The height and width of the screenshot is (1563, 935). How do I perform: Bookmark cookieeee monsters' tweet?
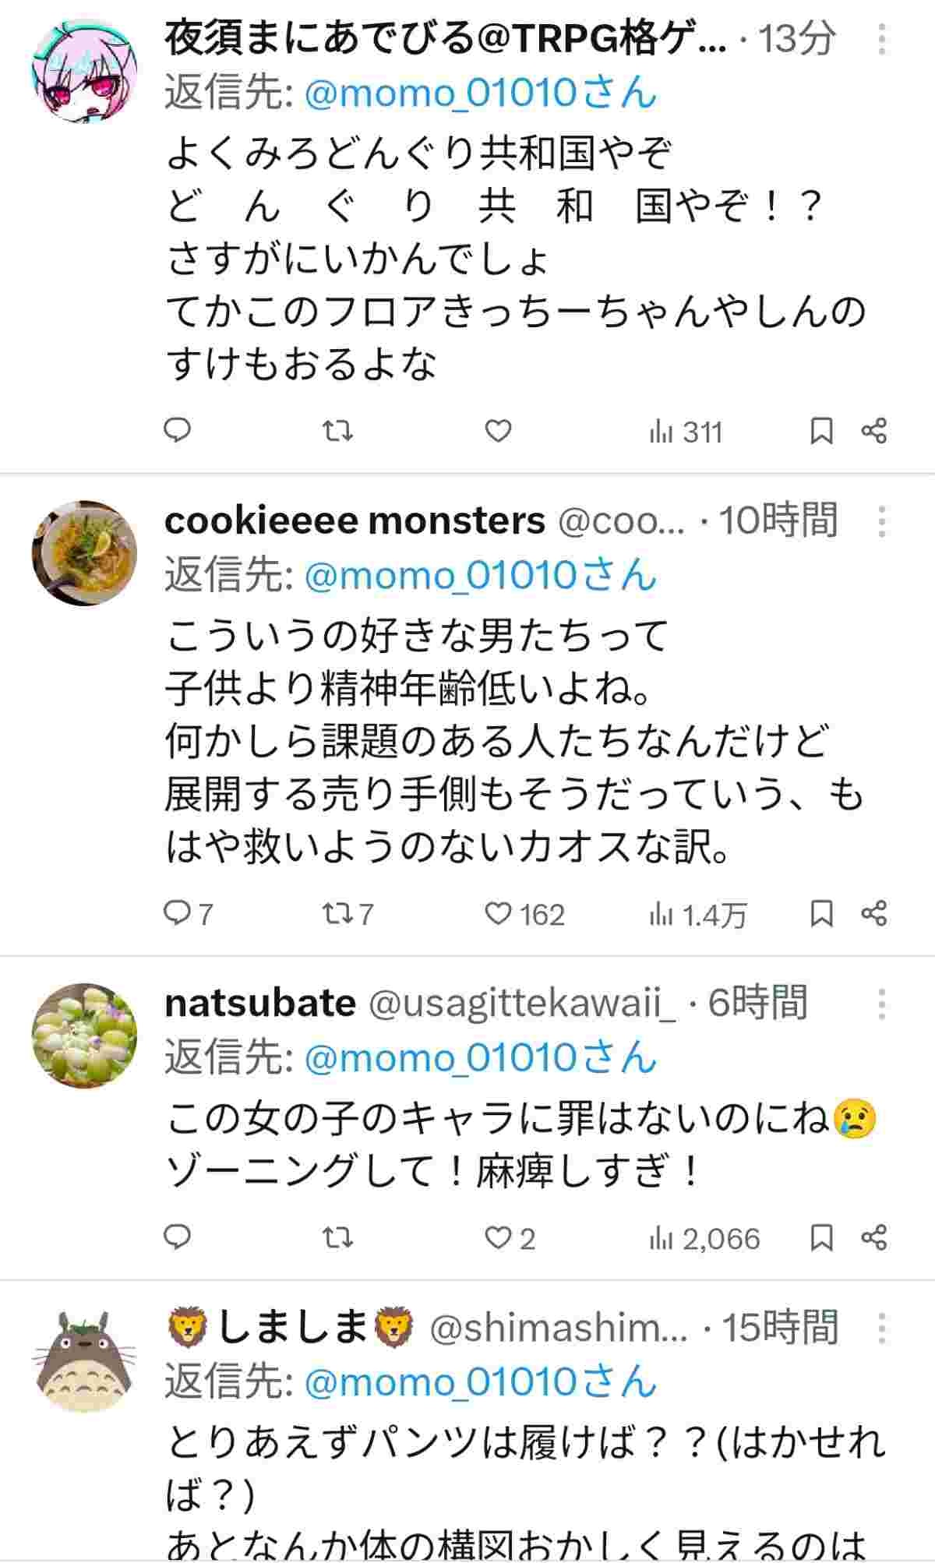point(821,913)
